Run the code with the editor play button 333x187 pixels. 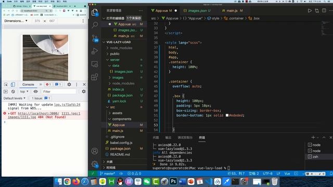[x=310, y=10]
